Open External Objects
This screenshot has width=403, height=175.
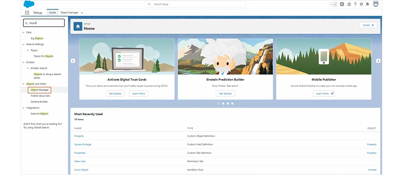pyautogui.click(x=39, y=114)
